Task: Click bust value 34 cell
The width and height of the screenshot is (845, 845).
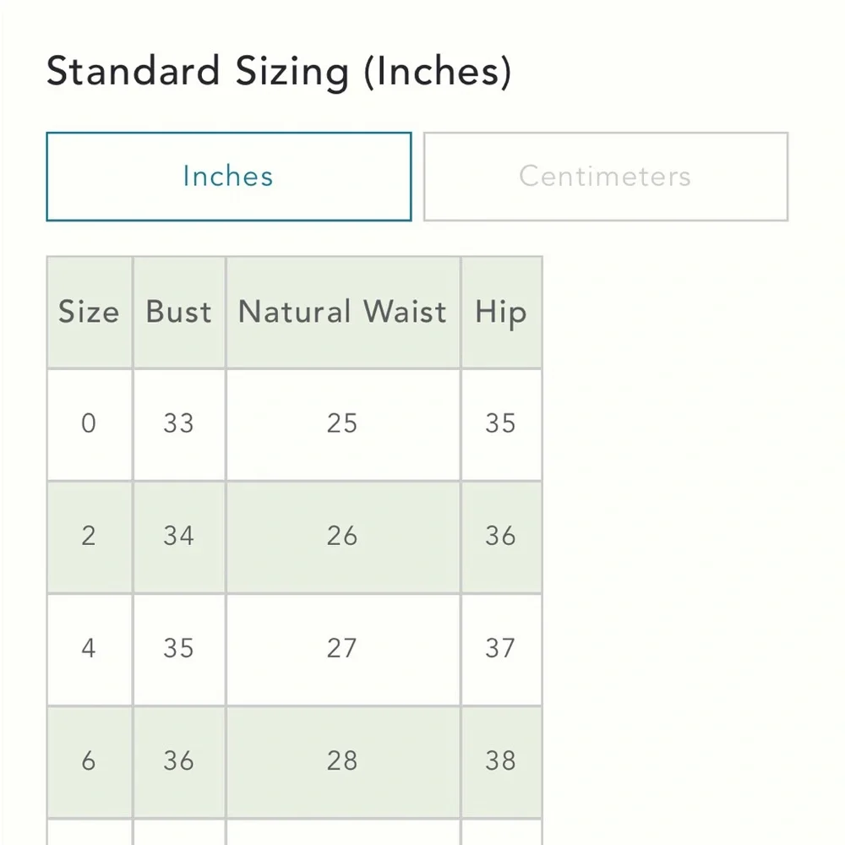Action: coord(178,536)
